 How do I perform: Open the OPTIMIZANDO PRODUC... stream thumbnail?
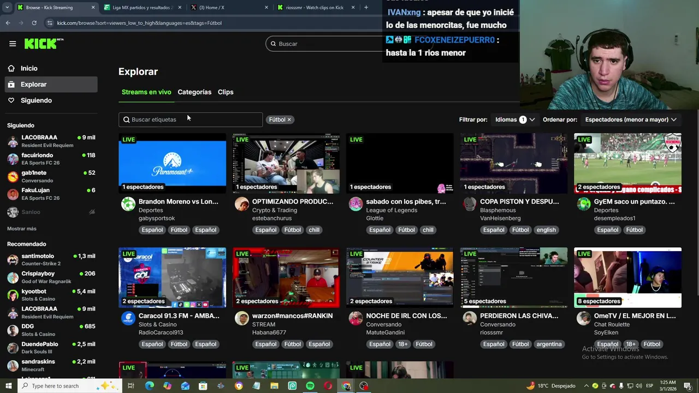(286, 163)
